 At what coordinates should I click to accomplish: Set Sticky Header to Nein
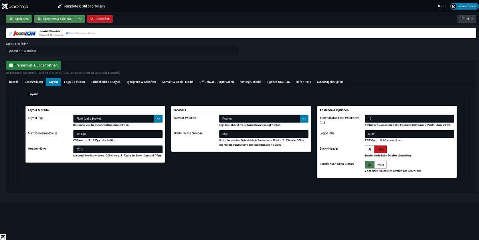tap(380, 149)
